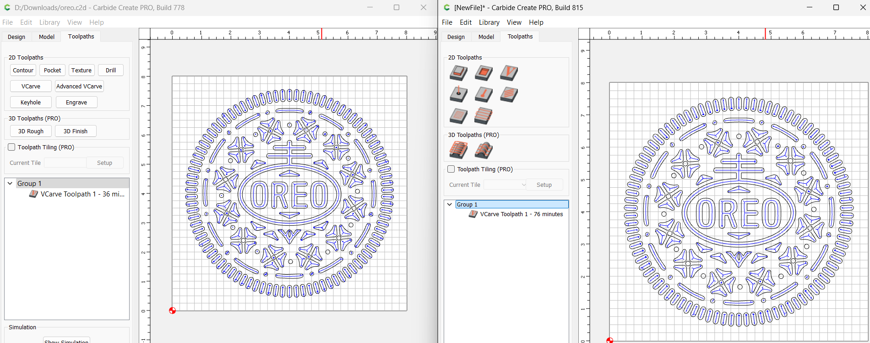This screenshot has height=343, width=870.
Task: Choose the 3D Rough icon in right window
Action: [x=458, y=150]
